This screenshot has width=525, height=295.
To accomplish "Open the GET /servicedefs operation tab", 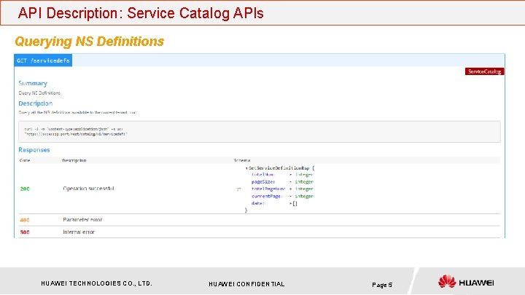I will coord(44,60).
